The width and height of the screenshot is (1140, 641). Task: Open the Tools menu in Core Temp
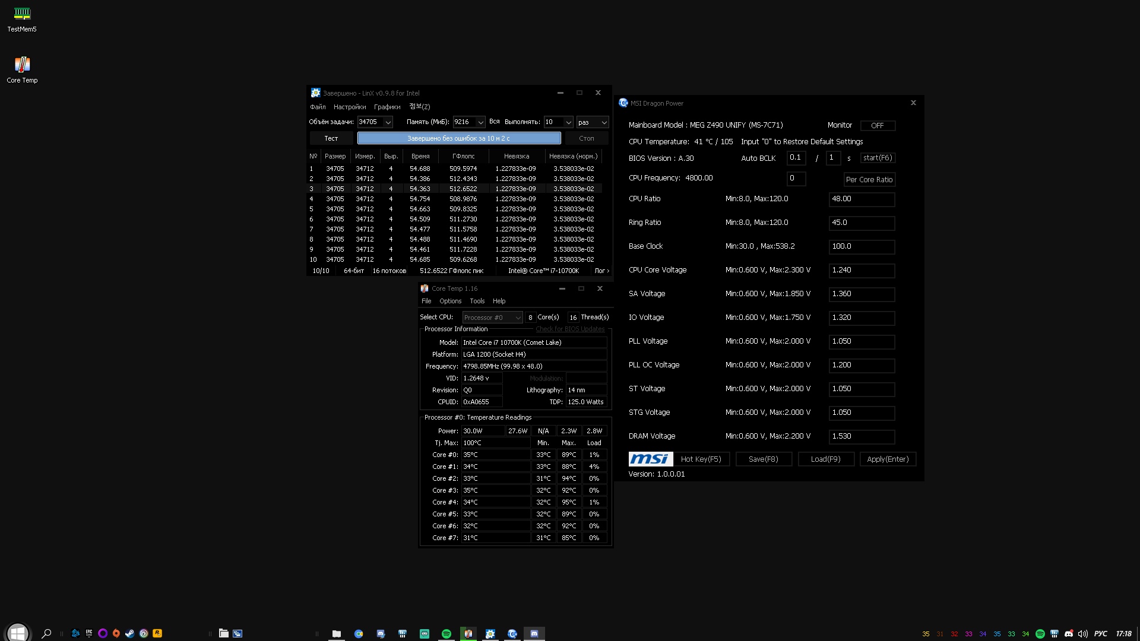tap(477, 301)
